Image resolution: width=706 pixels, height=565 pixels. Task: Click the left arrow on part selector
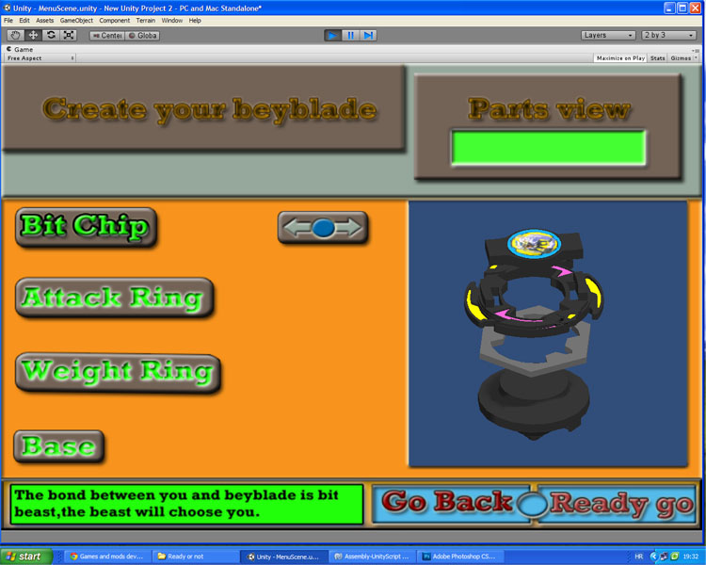coord(296,228)
